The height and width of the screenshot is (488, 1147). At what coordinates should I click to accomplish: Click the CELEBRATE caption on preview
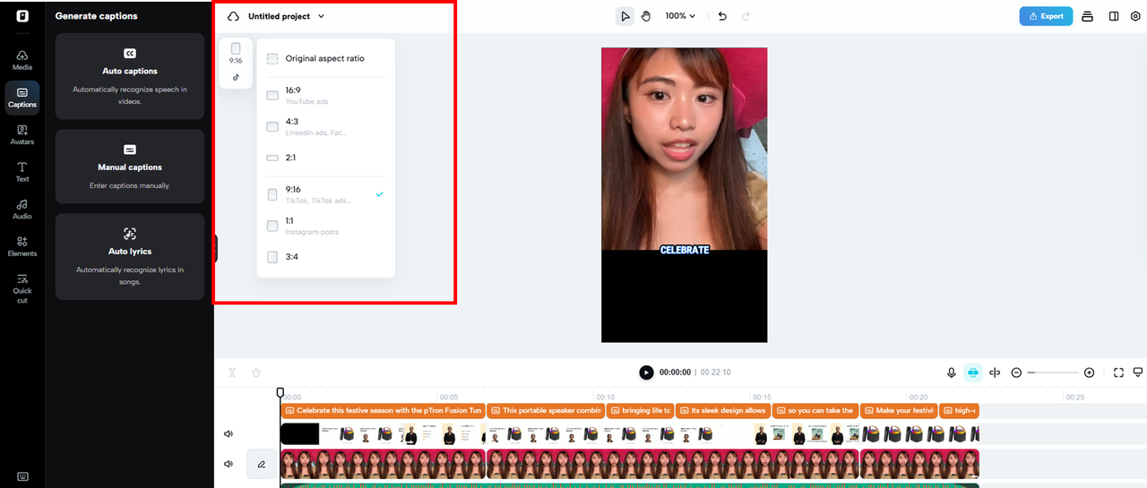pos(685,250)
